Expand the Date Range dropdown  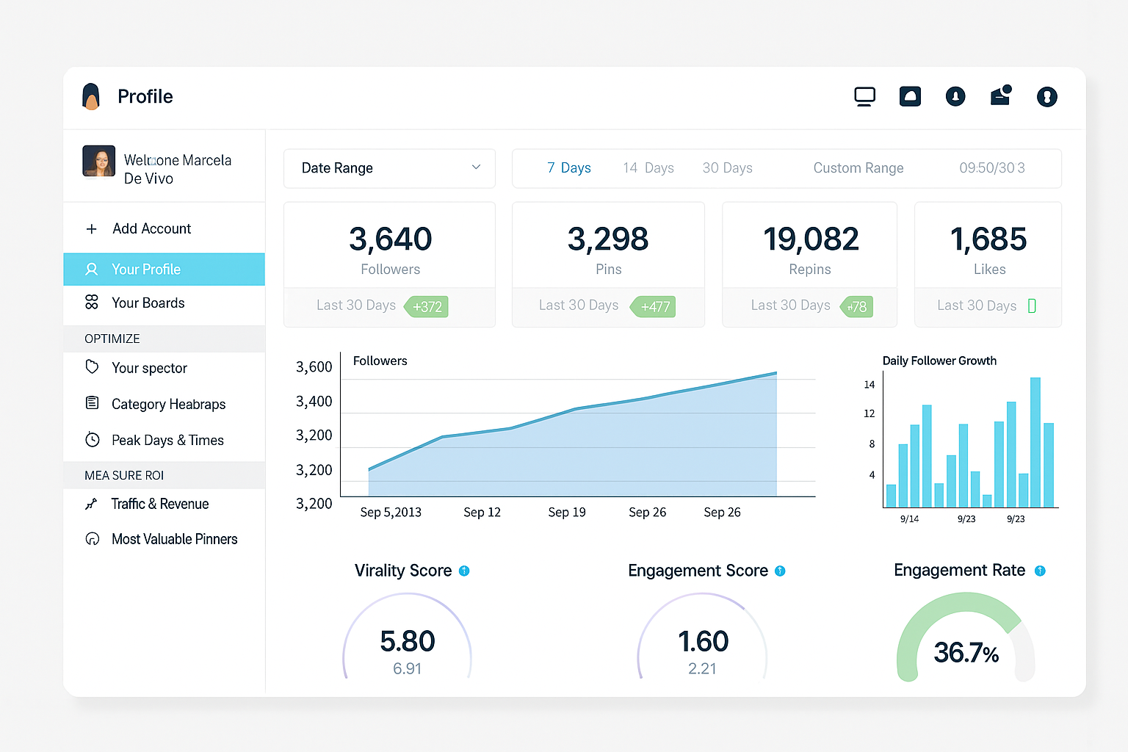pyautogui.click(x=389, y=168)
